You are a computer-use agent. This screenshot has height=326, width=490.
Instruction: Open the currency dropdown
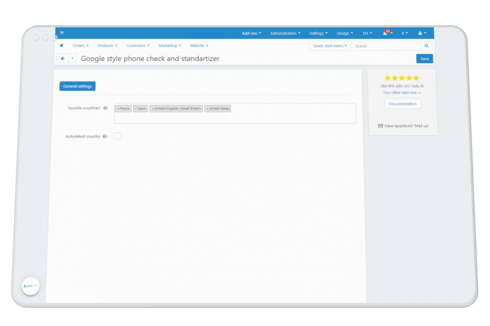pyautogui.click(x=405, y=33)
